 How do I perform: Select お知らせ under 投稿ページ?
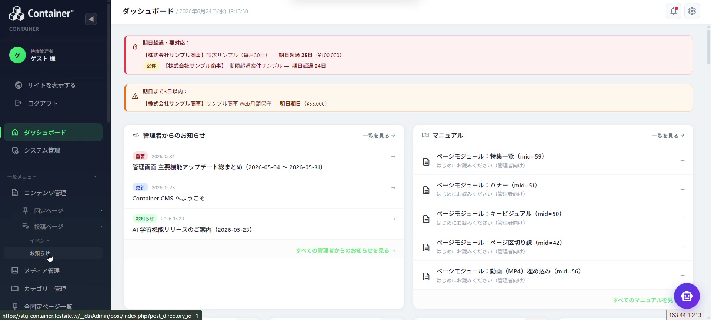pos(53,253)
